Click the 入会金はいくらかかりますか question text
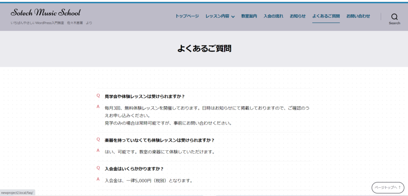Image resolution: width=408 pixels, height=196 pixels. tap(134, 169)
